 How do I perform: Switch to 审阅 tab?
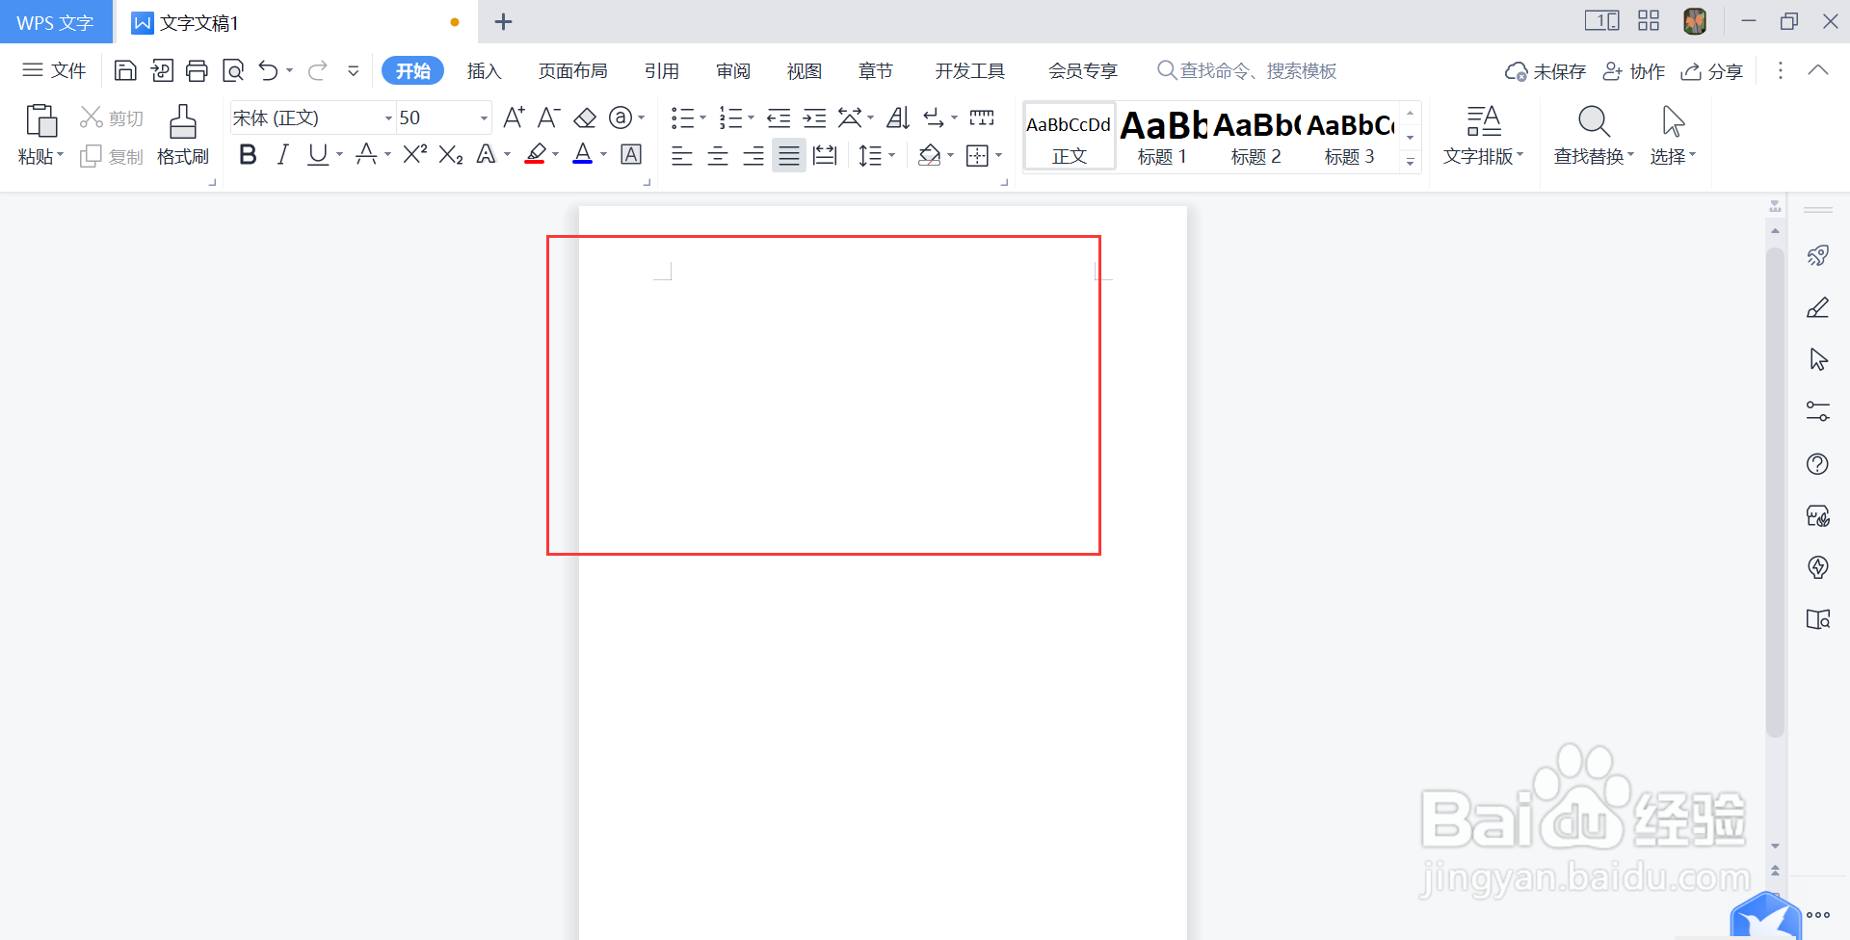[733, 70]
